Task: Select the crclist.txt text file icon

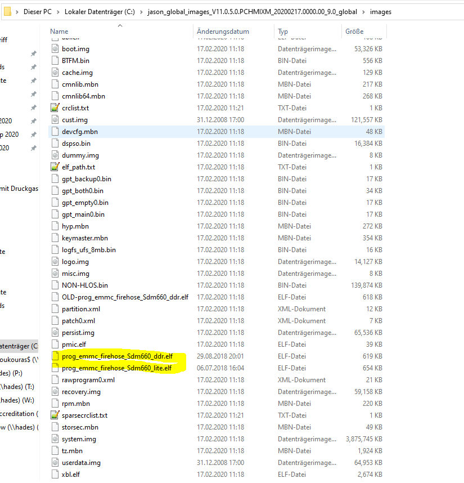Action: [x=55, y=108]
